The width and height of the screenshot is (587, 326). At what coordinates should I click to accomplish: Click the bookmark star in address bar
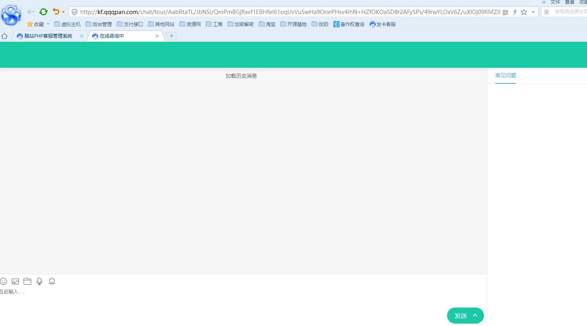tap(524, 12)
